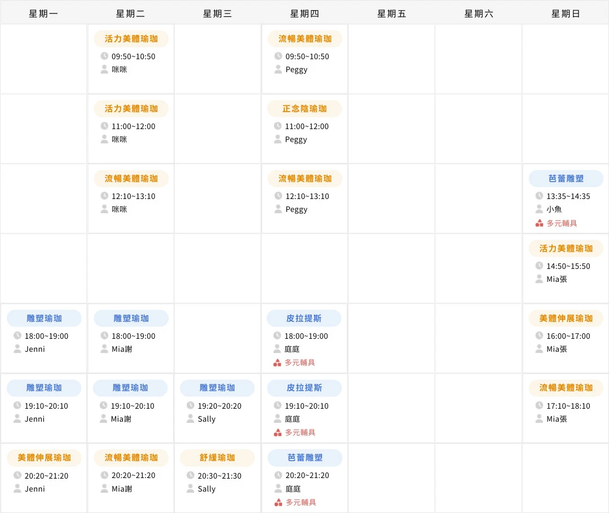Click the person icon next to Peggy on Thursday 12:10
Image resolution: width=609 pixels, height=513 pixels.
pos(277,209)
